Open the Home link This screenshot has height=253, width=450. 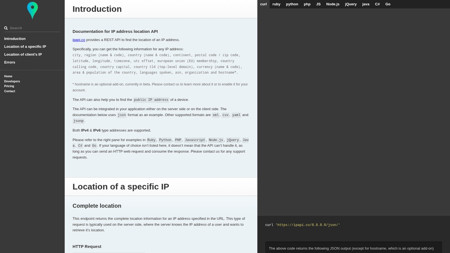(x=8, y=77)
